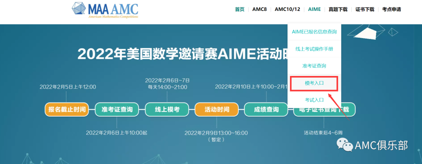Click the 准考证查询 timeline button
This screenshot has height=164, width=422.
tap(117, 109)
